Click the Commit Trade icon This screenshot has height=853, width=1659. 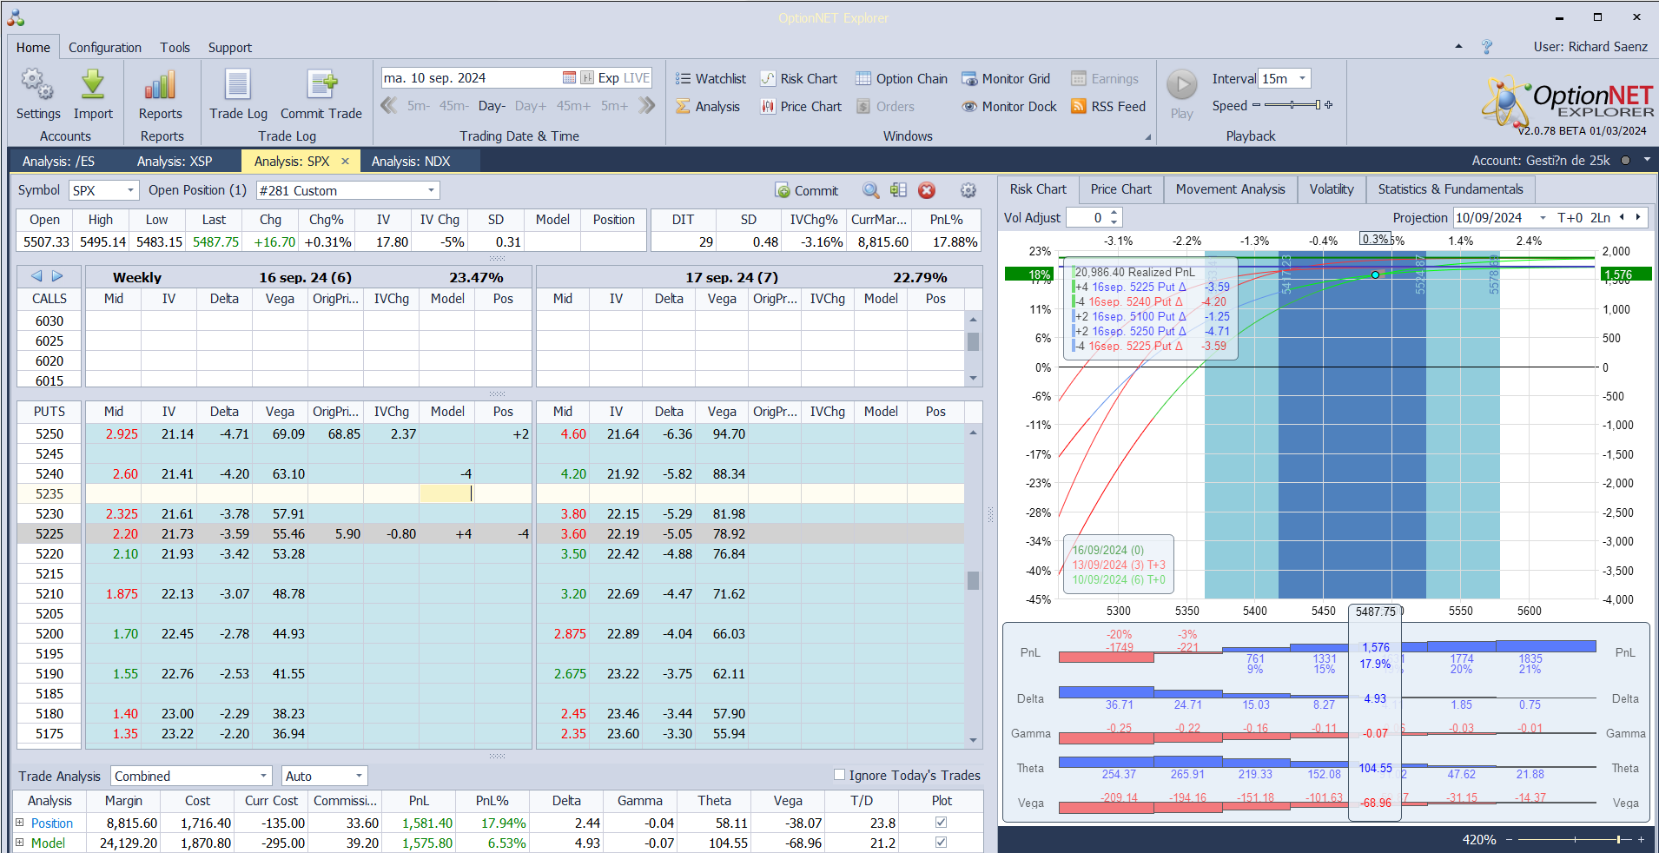coord(321,85)
